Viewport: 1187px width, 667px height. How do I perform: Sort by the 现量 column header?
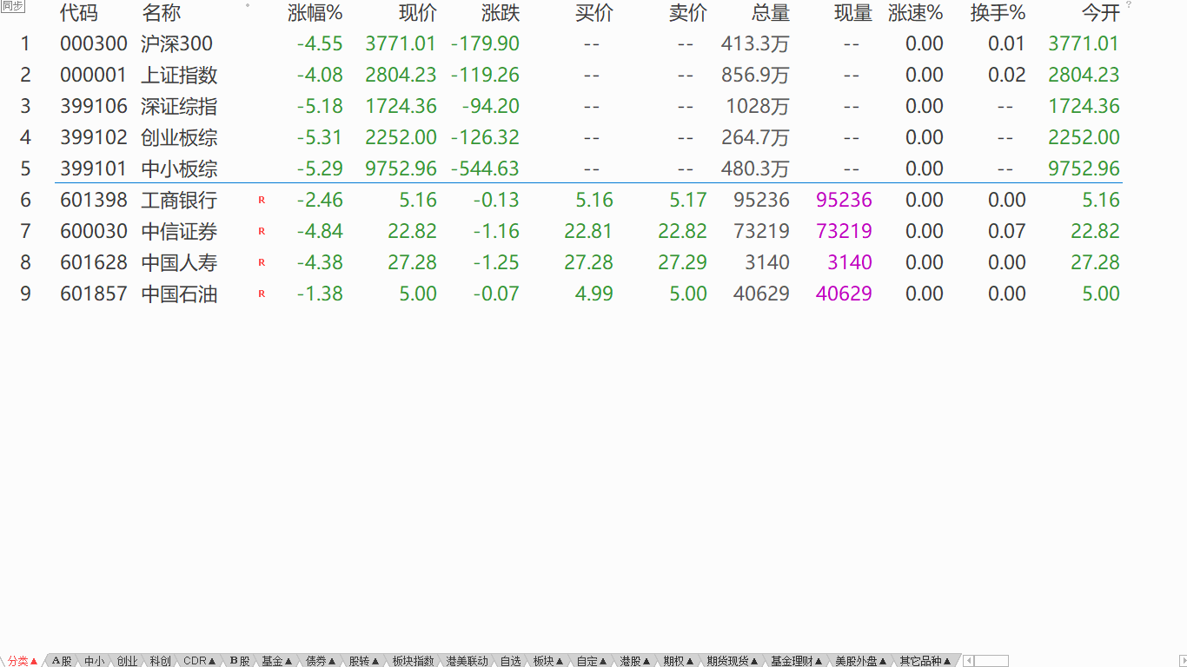click(852, 13)
